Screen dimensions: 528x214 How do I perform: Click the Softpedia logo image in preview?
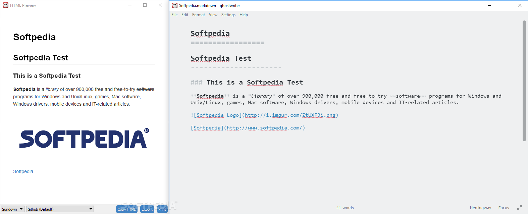[x=84, y=138]
